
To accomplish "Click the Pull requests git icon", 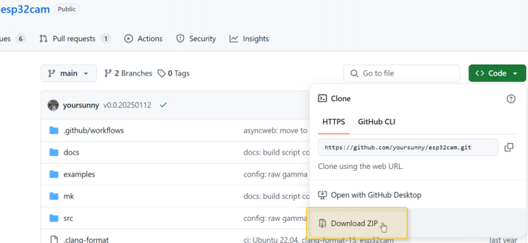I will [x=43, y=39].
